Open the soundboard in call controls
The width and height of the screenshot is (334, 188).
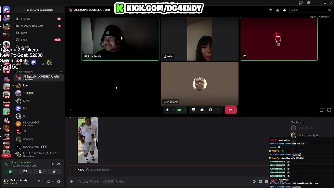(210, 110)
